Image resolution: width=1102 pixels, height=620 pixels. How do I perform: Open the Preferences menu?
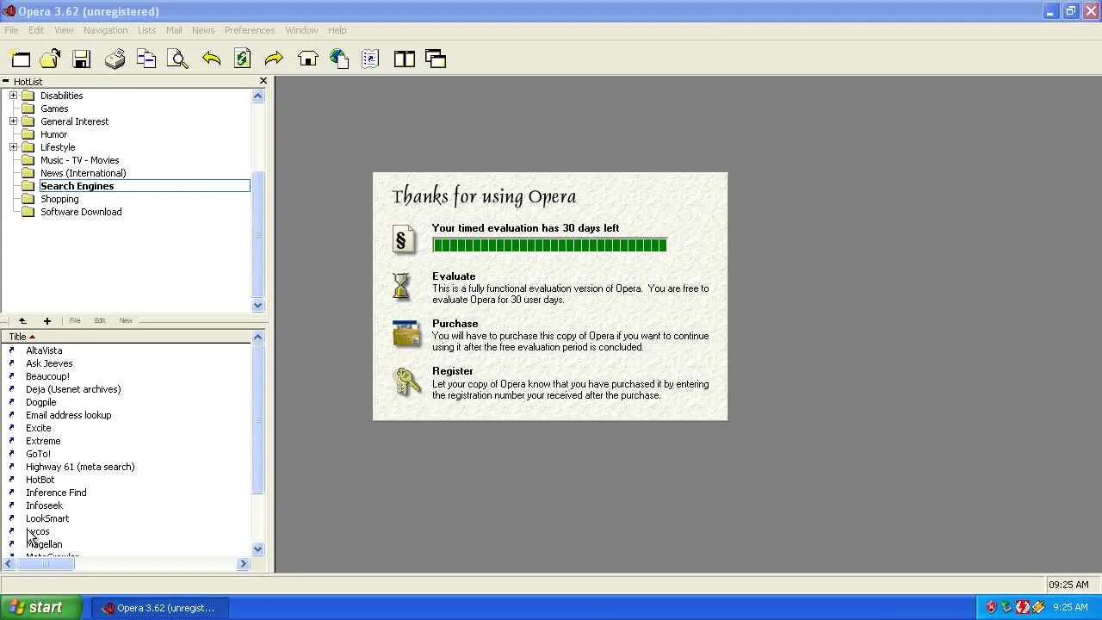point(250,30)
